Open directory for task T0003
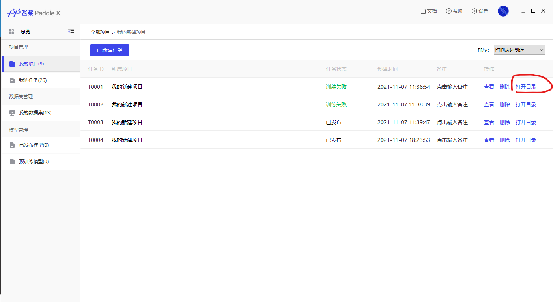The width and height of the screenshot is (553, 302). 525,122
